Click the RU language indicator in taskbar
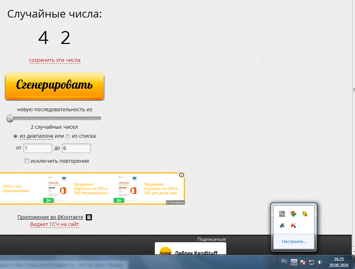 pyautogui.click(x=284, y=261)
